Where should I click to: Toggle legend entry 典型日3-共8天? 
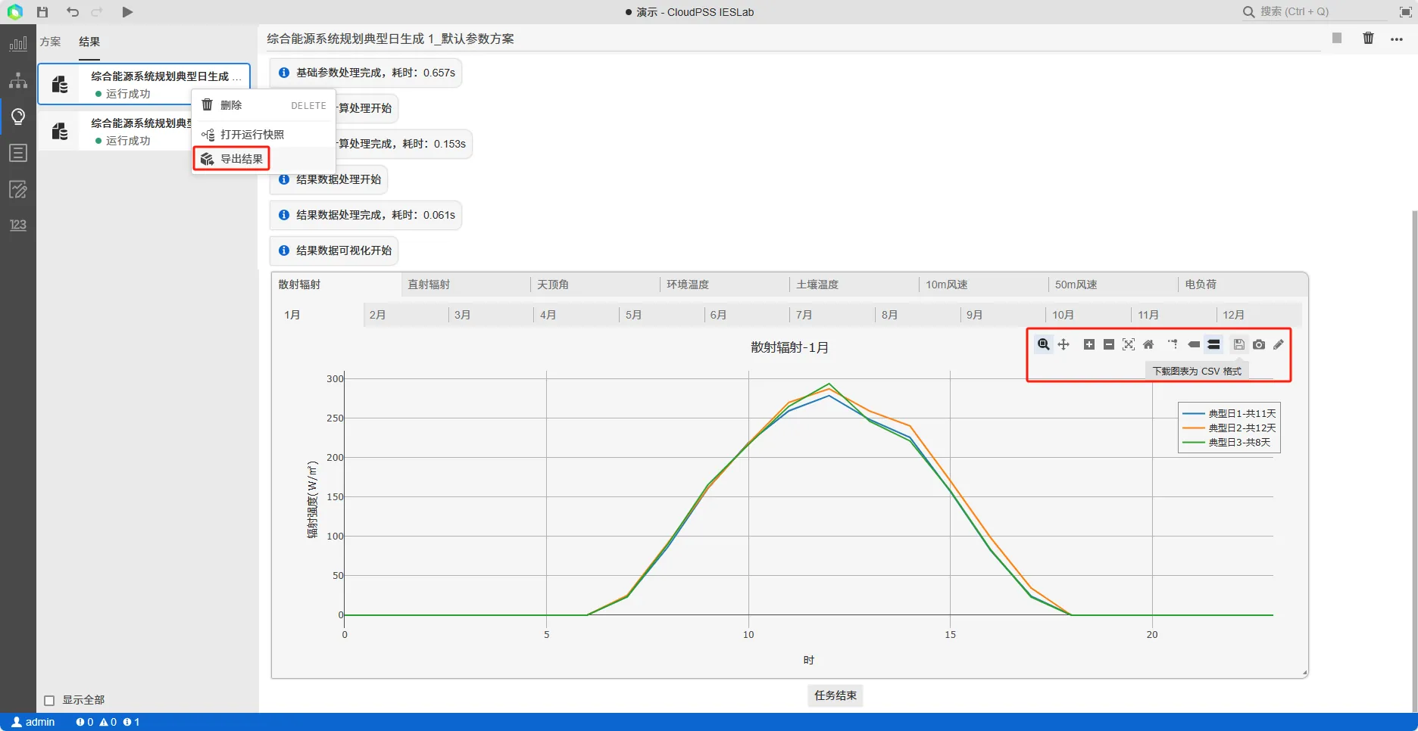[x=1226, y=443]
